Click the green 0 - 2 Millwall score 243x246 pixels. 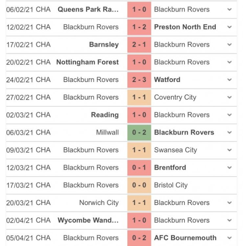tap(139, 133)
